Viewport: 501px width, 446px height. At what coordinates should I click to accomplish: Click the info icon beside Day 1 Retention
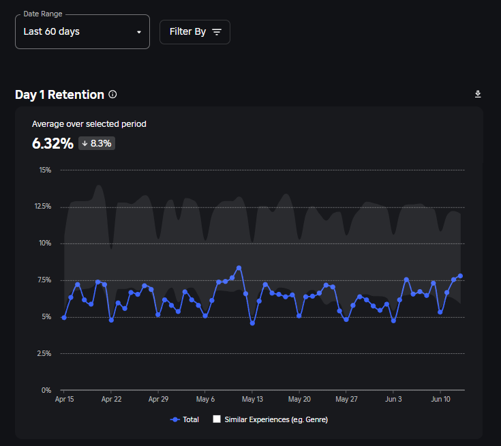coord(112,95)
